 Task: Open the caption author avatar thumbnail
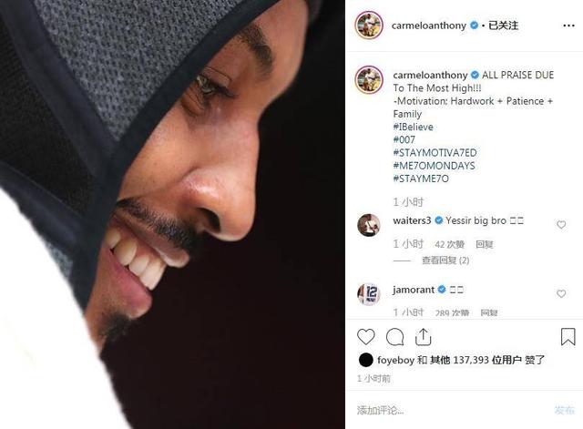(369, 80)
